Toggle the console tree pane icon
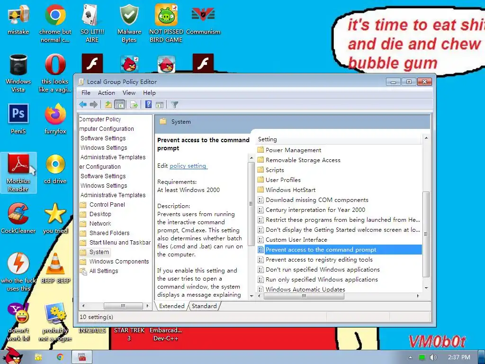This screenshot has width=485, height=364. (x=119, y=105)
